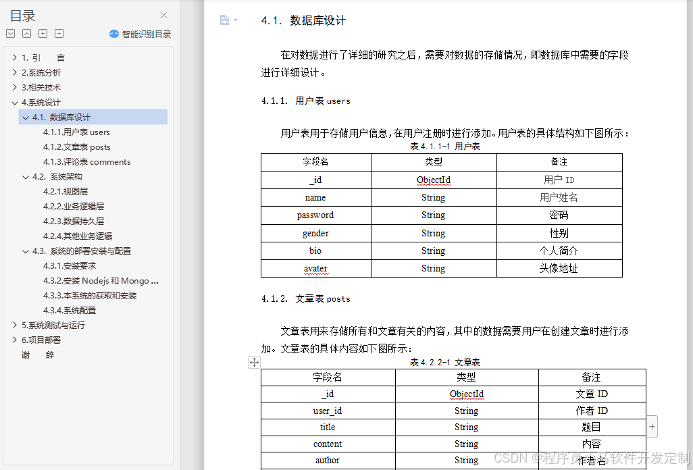Click the minus icon in the outline toolbar
693x470 pixels.
[x=59, y=32]
